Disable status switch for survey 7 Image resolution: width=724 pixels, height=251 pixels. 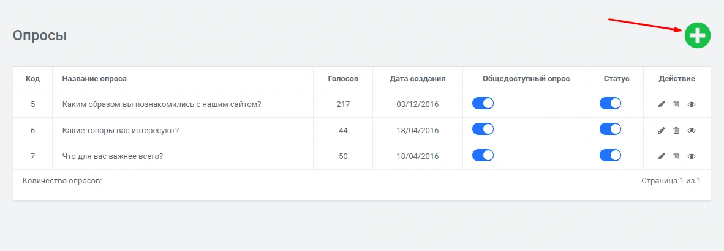click(610, 155)
